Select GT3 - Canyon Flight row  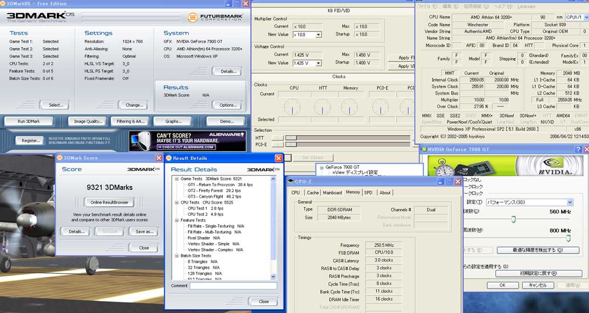[x=214, y=196]
